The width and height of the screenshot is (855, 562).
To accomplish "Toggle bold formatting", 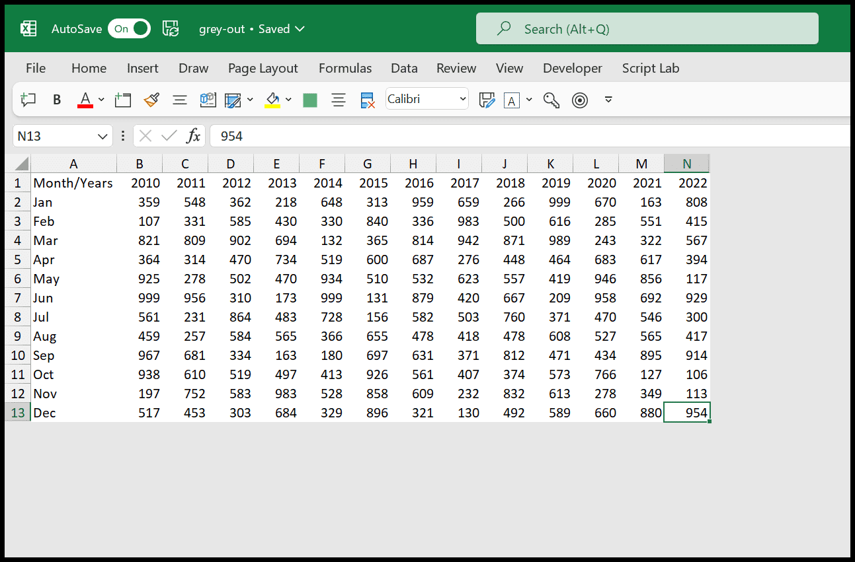I will (x=57, y=100).
